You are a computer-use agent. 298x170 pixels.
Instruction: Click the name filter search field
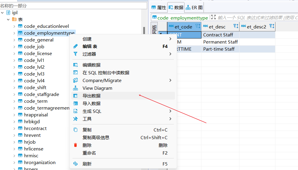[73, 6]
